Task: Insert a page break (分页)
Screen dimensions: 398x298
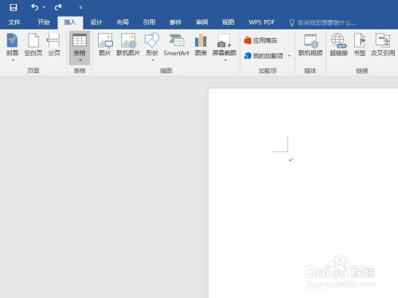Action: click(54, 45)
